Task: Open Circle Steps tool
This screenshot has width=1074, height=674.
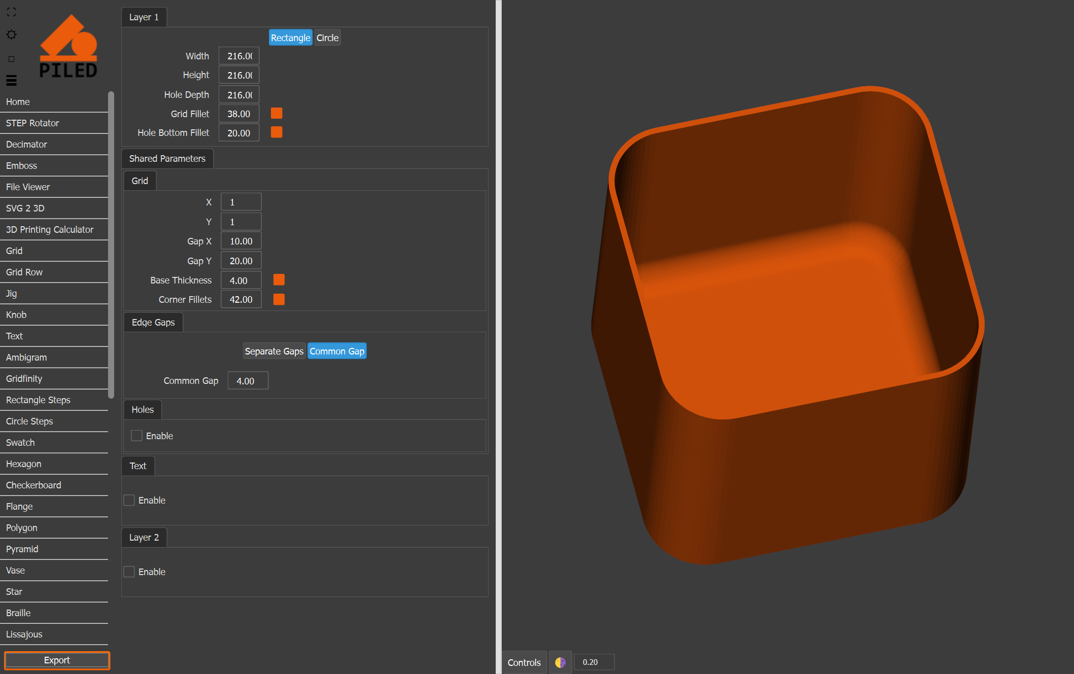Action: (x=54, y=421)
